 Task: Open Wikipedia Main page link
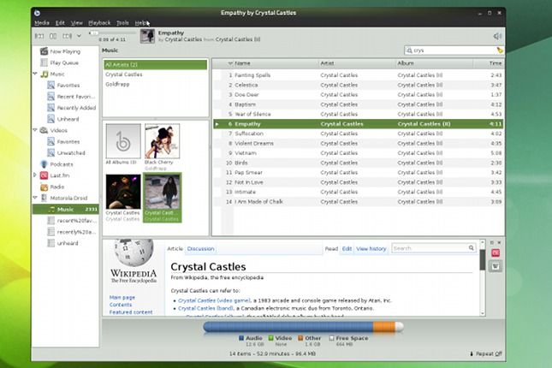tap(122, 297)
